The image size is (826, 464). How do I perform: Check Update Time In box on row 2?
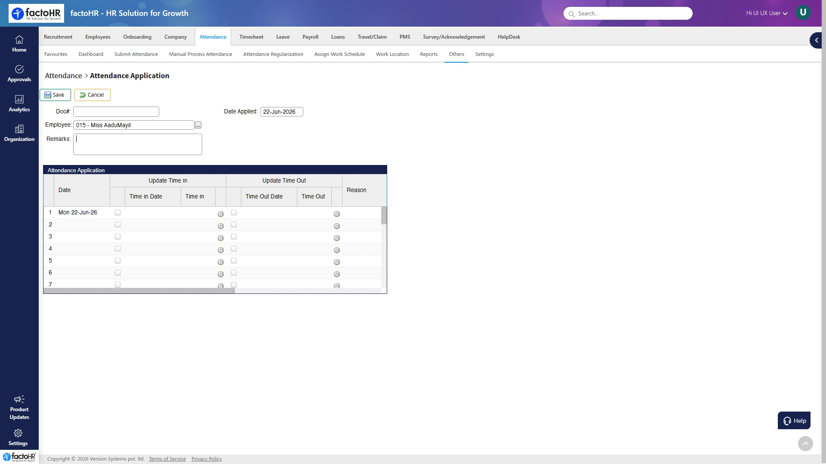117,225
